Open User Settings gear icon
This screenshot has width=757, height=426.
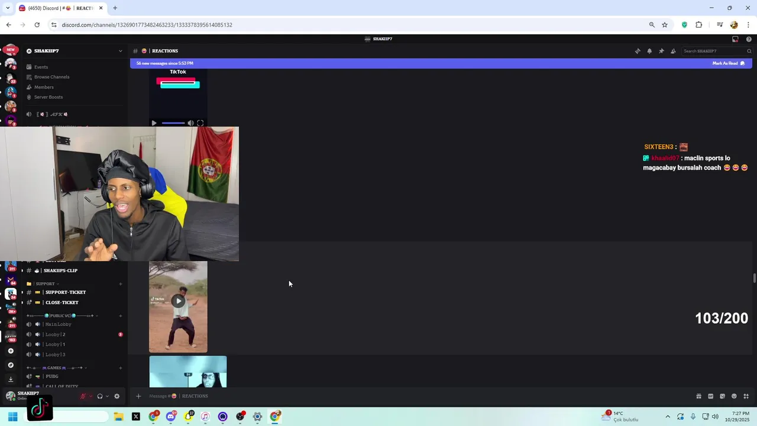click(x=117, y=396)
